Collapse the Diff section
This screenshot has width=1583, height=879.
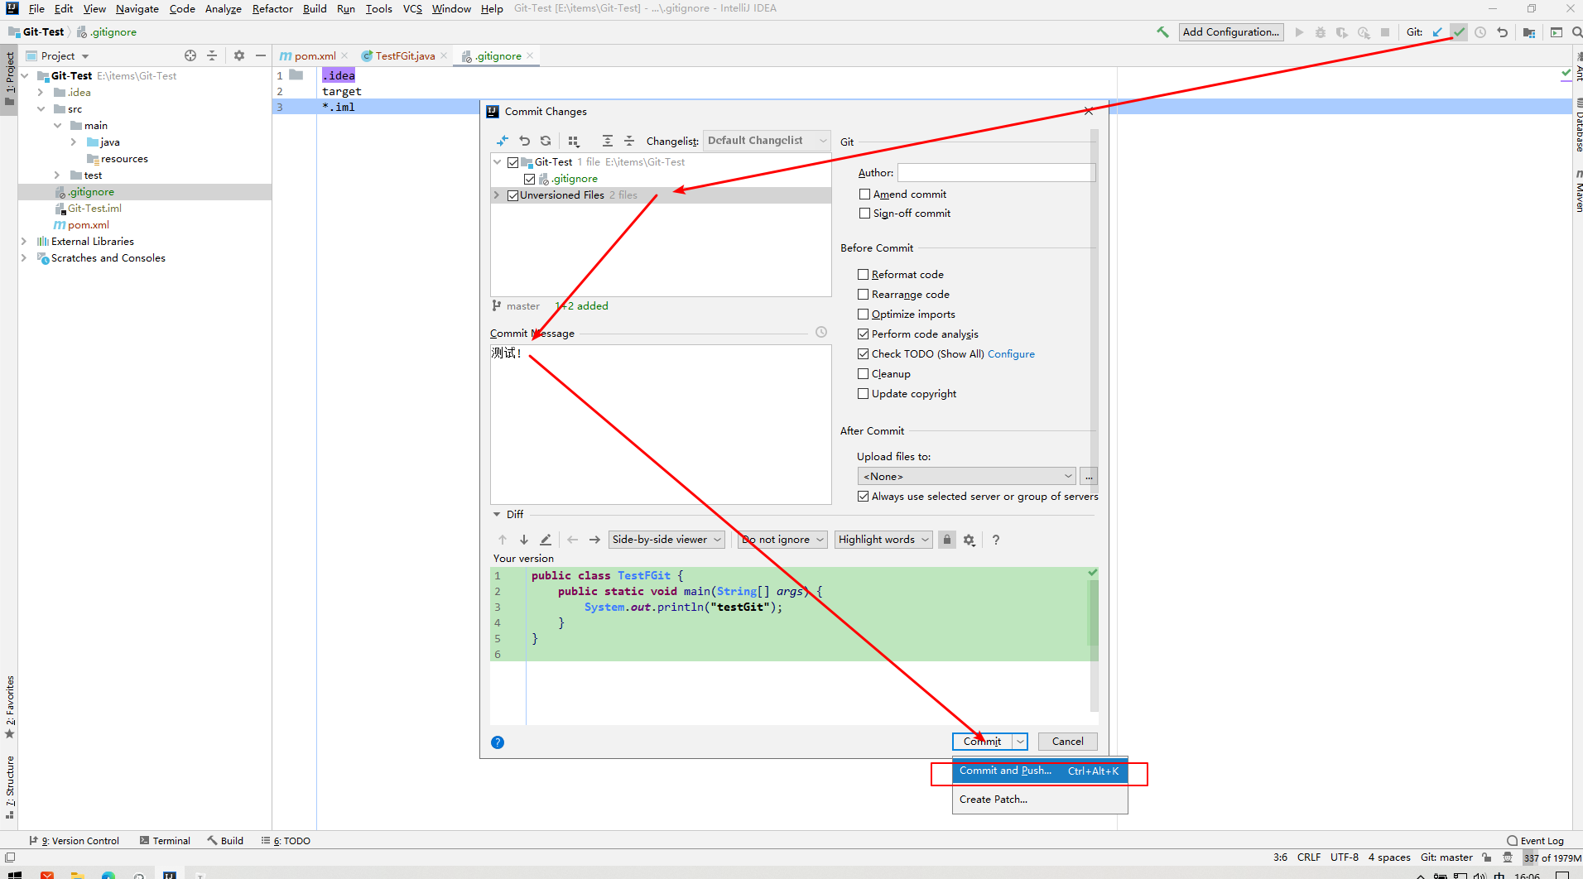497,515
